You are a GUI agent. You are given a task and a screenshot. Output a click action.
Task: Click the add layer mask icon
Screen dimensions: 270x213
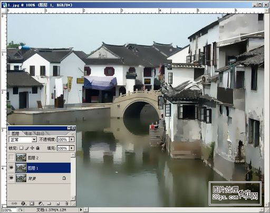point(32,203)
